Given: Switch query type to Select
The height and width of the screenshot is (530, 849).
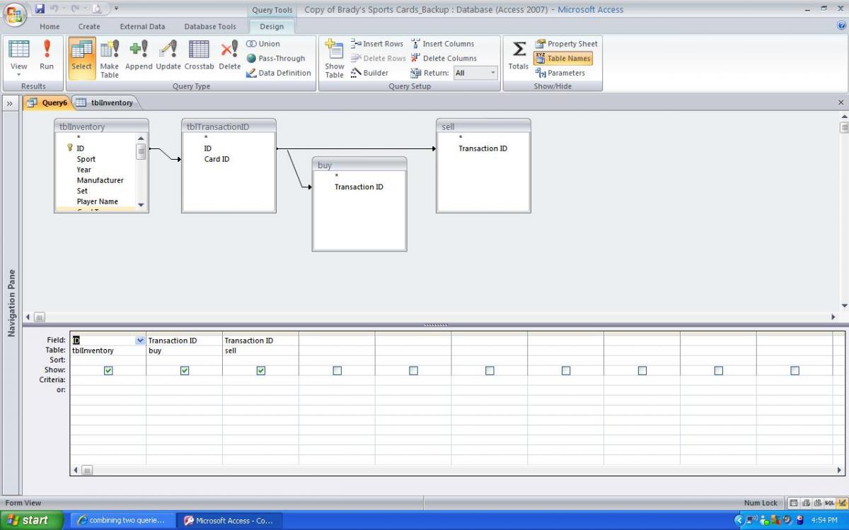Looking at the screenshot, I should (81, 57).
